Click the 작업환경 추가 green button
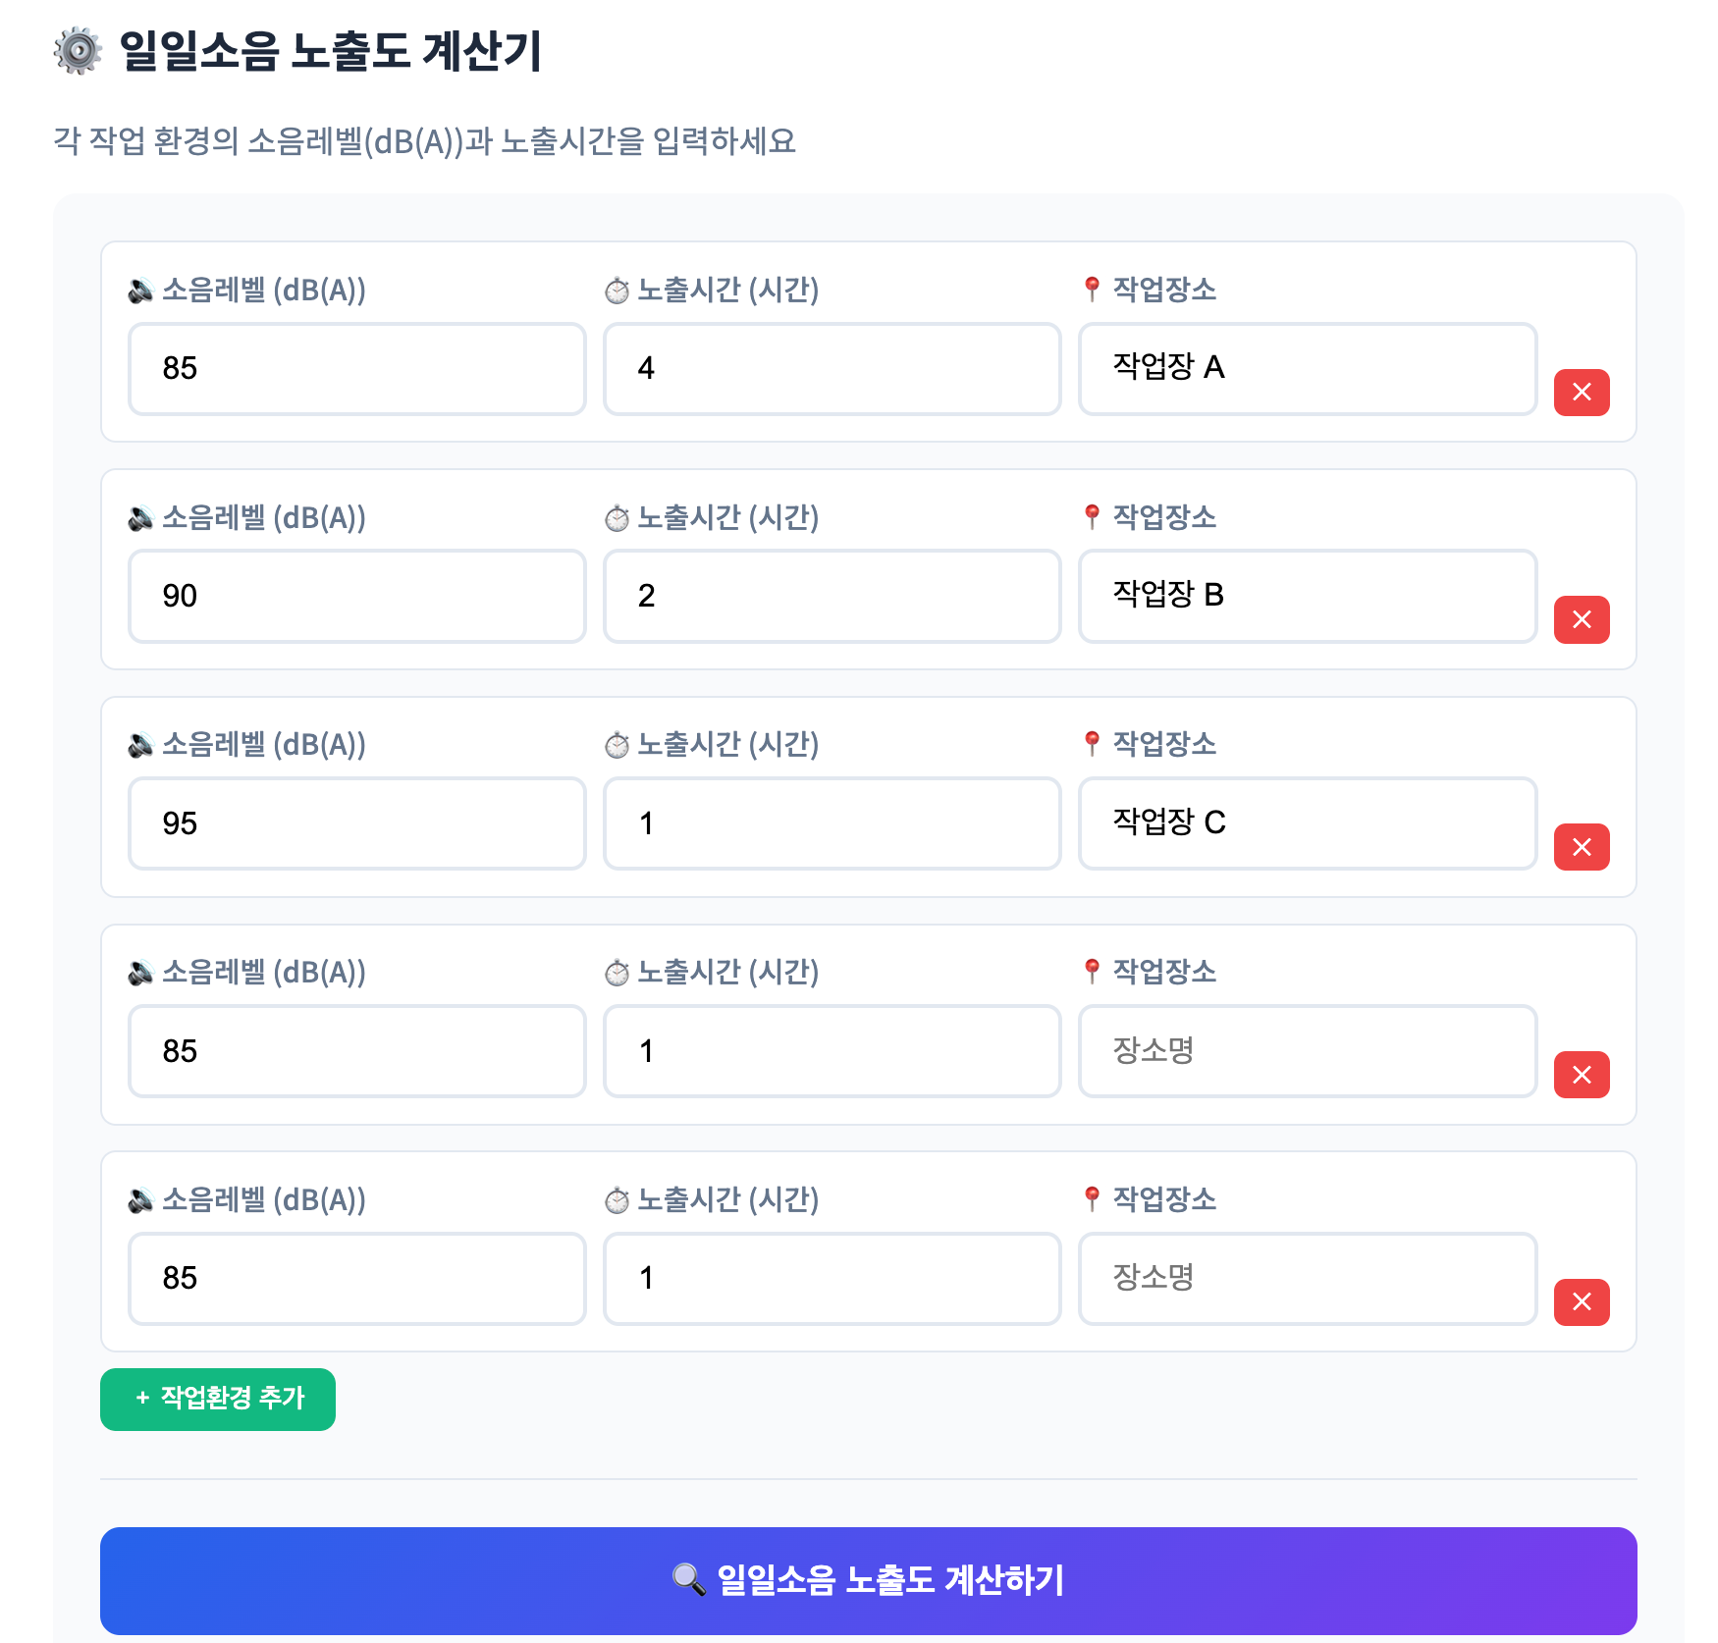 pyautogui.click(x=217, y=1400)
